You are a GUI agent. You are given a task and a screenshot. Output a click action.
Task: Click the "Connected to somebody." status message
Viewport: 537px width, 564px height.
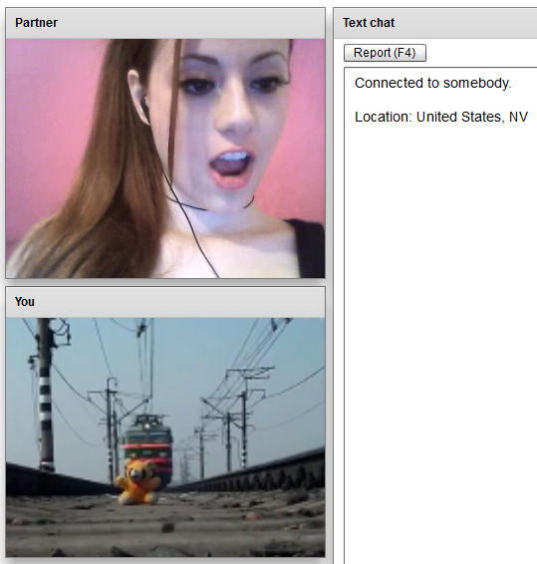(x=432, y=83)
